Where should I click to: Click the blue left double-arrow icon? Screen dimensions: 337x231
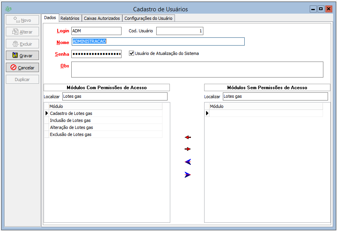[x=188, y=162]
